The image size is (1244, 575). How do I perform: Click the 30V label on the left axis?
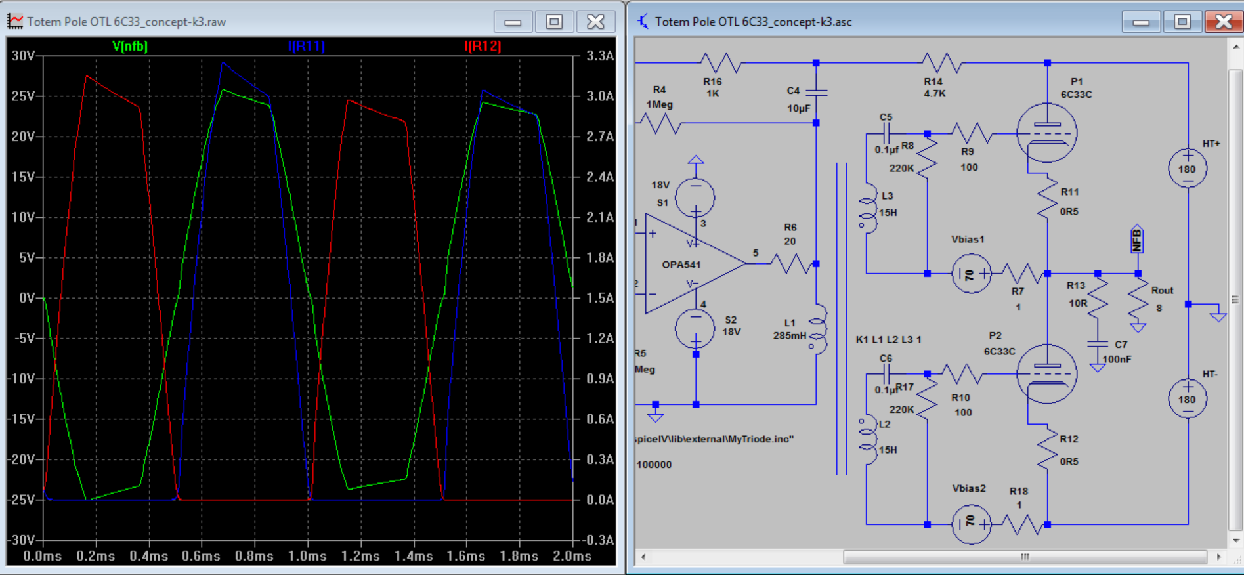(x=24, y=56)
